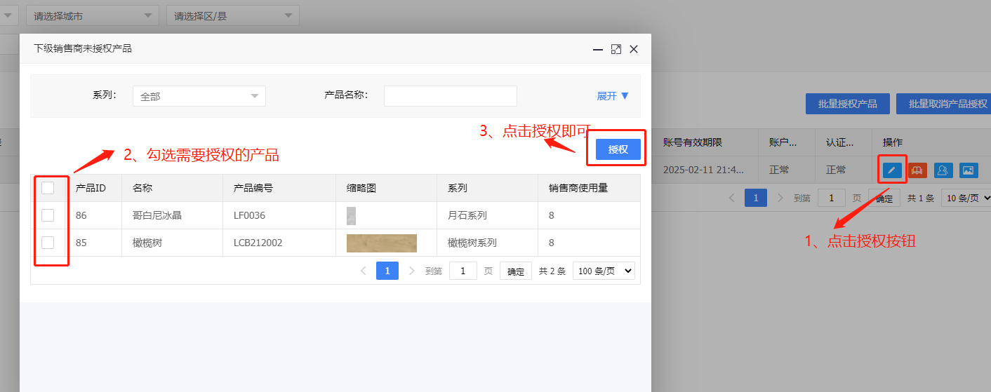Viewport: 991px width, 392px height.
Task: Tick the select-all checkbox in table header
Action: pos(48,188)
